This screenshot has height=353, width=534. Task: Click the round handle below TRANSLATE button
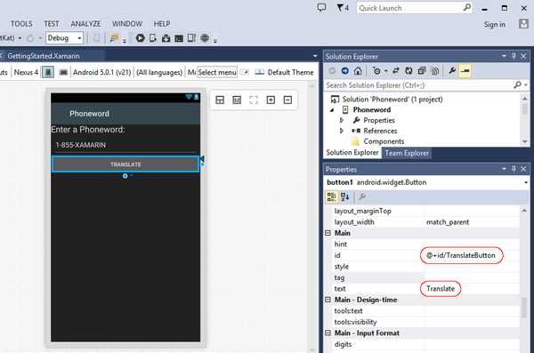coord(125,176)
